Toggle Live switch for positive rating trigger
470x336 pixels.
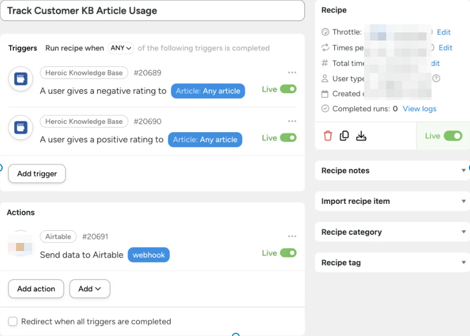(x=288, y=138)
